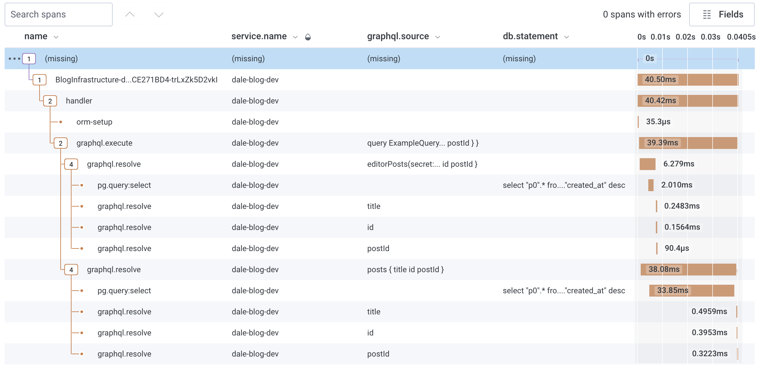Click the water-drop icon beside service.name header
Viewport: 762px width, 375px height.
(x=308, y=37)
